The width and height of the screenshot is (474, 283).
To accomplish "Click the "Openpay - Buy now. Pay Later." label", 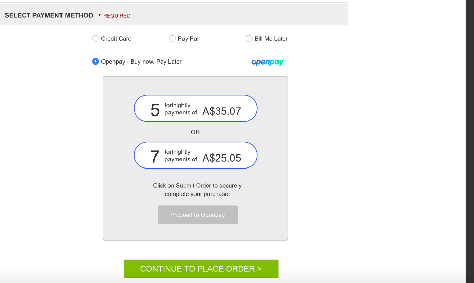I will (x=142, y=62).
